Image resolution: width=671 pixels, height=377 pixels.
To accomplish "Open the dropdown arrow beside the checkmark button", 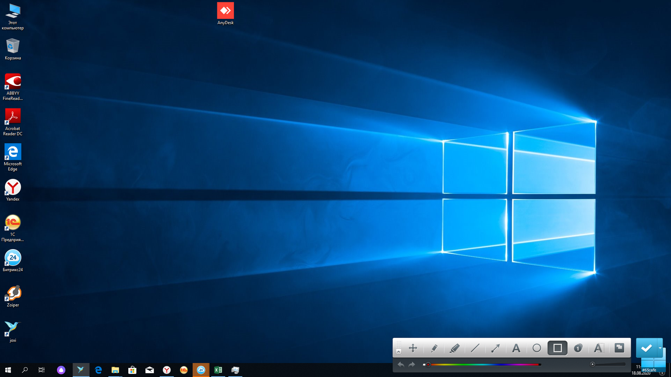I will pos(660,348).
